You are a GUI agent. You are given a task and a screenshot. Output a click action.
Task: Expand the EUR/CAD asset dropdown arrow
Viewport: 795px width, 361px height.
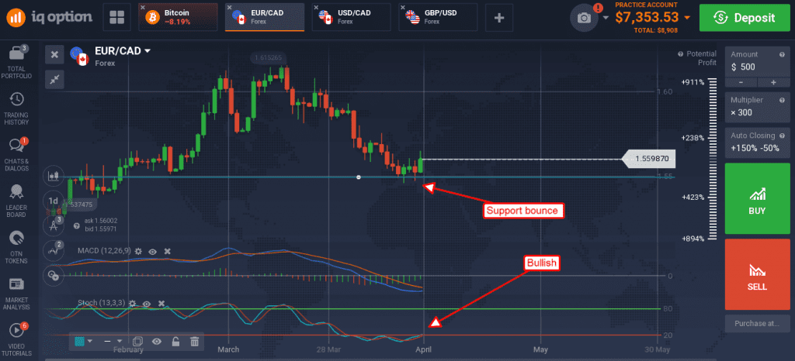pyautogui.click(x=148, y=51)
